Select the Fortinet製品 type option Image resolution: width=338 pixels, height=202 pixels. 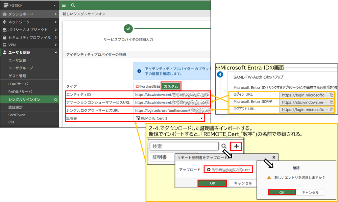click(147, 86)
